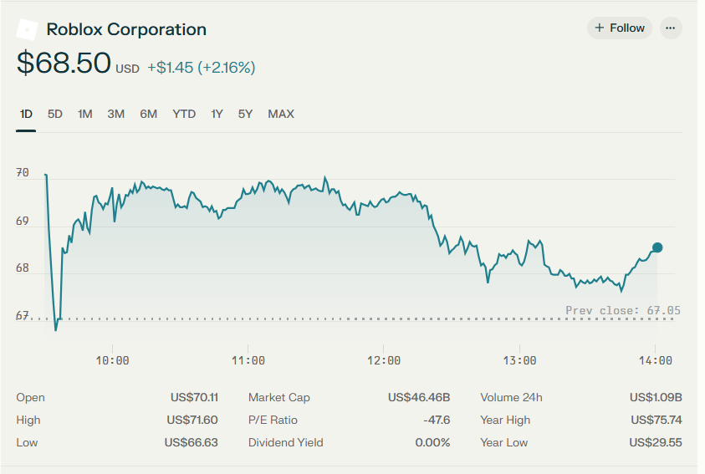Select the 1D time range tab
705x474 pixels.
point(26,115)
